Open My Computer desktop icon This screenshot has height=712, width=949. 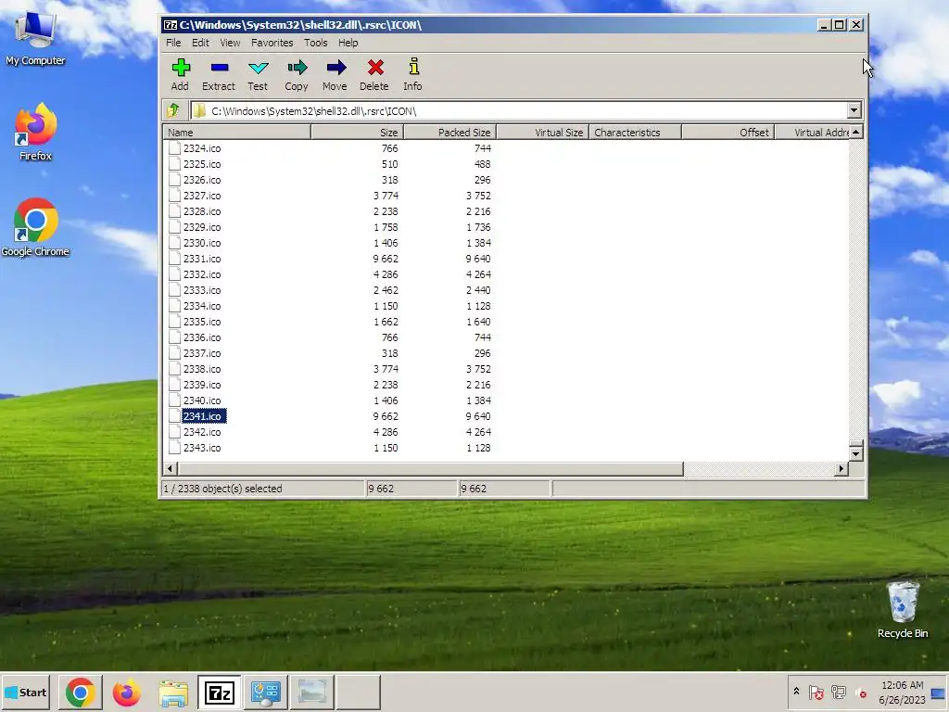pyautogui.click(x=35, y=40)
